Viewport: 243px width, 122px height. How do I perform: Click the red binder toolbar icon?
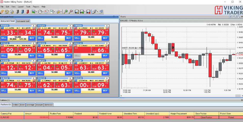tap(28, 12)
